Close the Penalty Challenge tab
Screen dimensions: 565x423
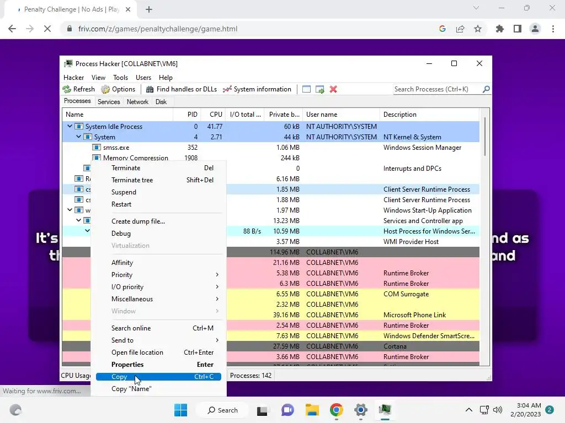click(x=128, y=9)
